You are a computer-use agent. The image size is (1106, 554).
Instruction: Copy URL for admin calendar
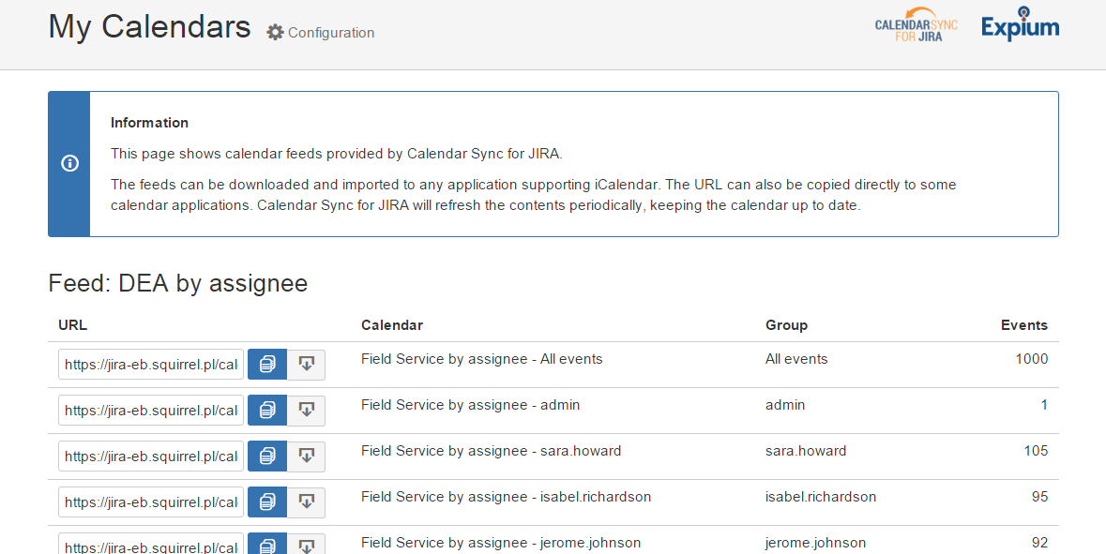267,411
